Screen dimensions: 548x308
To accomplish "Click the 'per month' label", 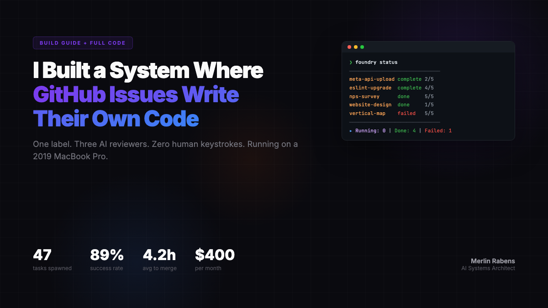I will pos(208,268).
